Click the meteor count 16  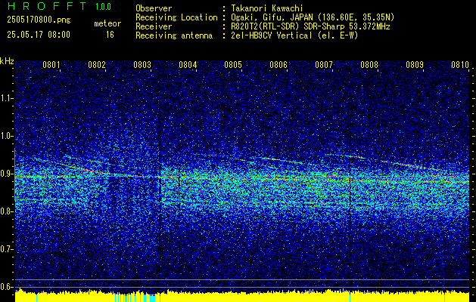click(110, 35)
